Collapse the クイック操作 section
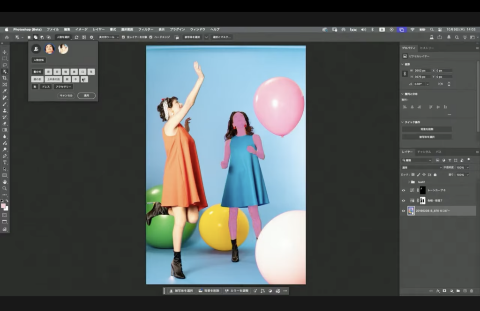This screenshot has height=311, width=480. pyautogui.click(x=403, y=122)
